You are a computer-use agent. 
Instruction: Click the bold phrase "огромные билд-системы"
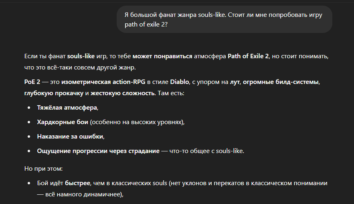pos(281,82)
